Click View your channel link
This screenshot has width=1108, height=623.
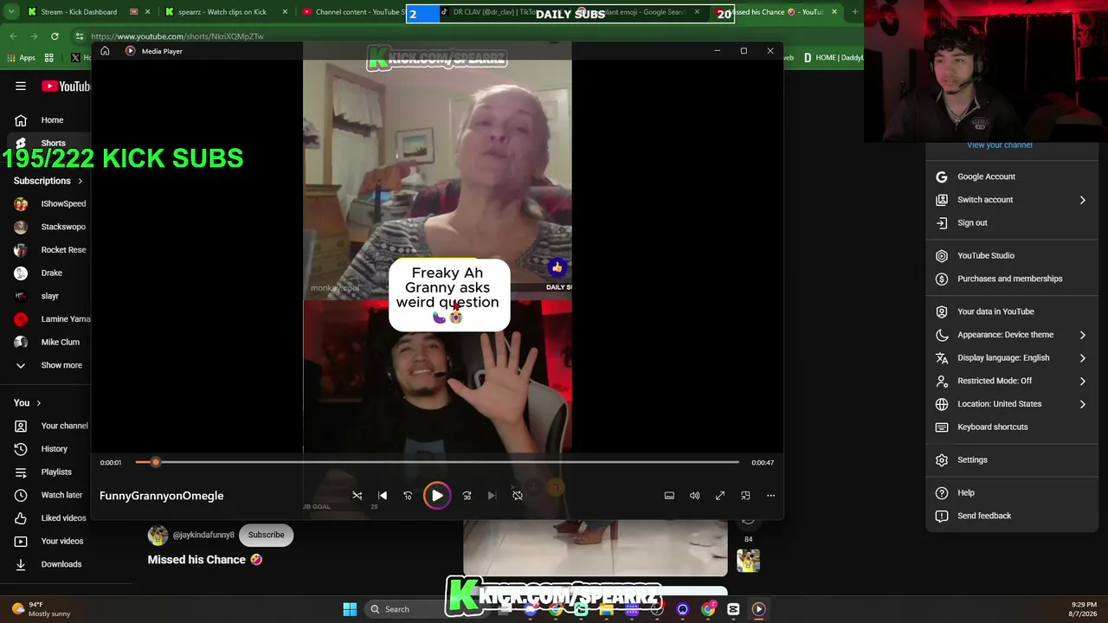(x=1000, y=145)
